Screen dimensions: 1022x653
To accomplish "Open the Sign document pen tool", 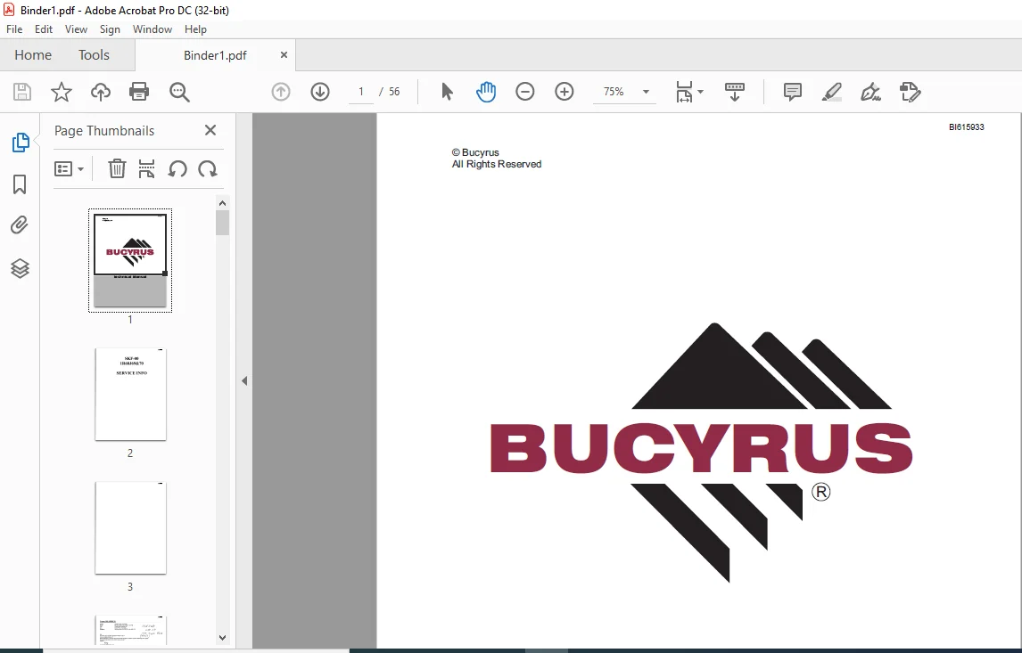I will [870, 92].
